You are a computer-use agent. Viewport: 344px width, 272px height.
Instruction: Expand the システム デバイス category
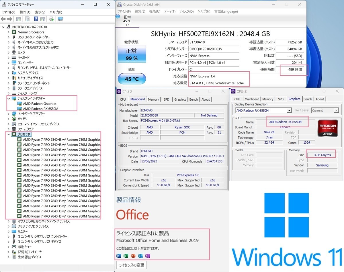9,73
